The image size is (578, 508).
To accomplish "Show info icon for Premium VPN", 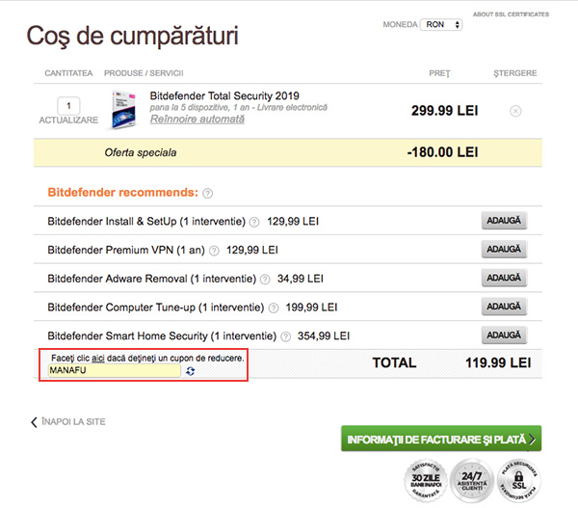I will (214, 251).
